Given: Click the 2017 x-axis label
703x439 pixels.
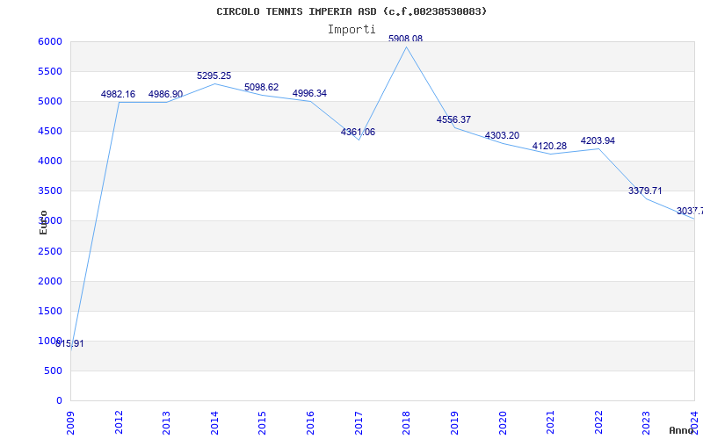Looking at the screenshot, I should tap(359, 422).
